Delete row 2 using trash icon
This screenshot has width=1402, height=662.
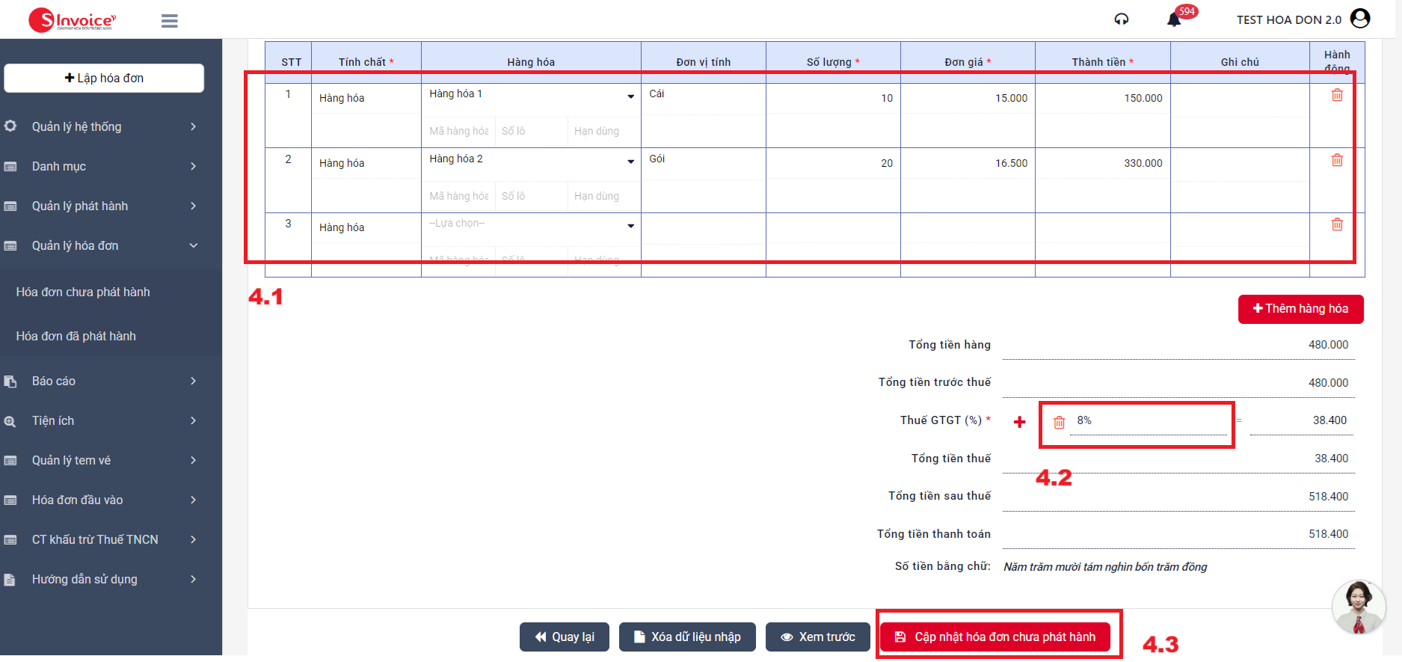[x=1337, y=160]
